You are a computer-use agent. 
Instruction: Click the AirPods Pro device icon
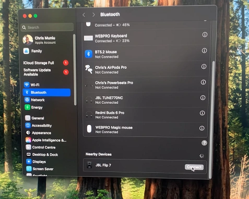click(x=89, y=69)
